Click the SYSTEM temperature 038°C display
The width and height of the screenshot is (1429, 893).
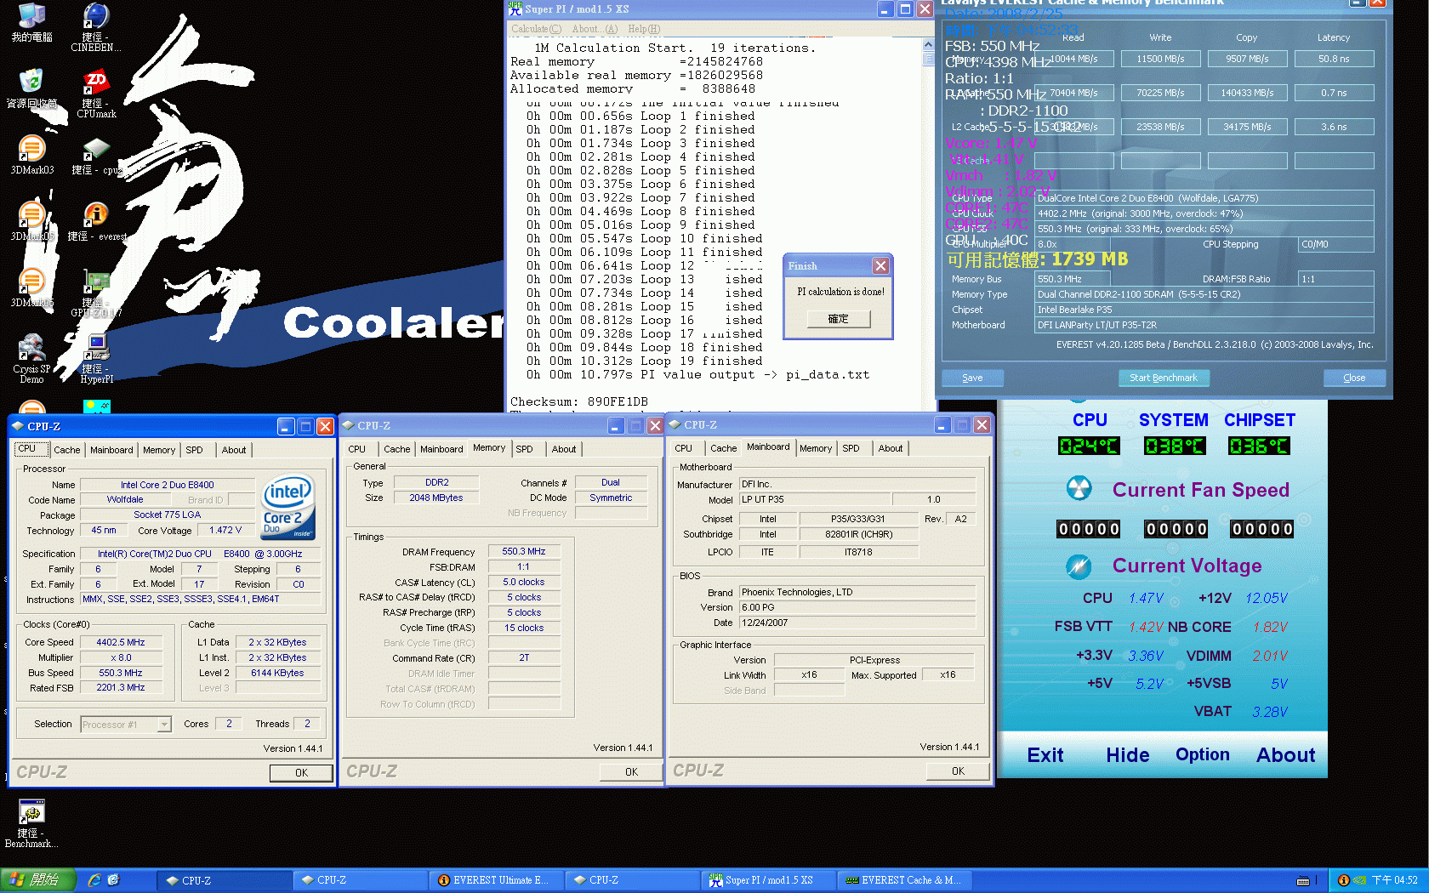1175,446
